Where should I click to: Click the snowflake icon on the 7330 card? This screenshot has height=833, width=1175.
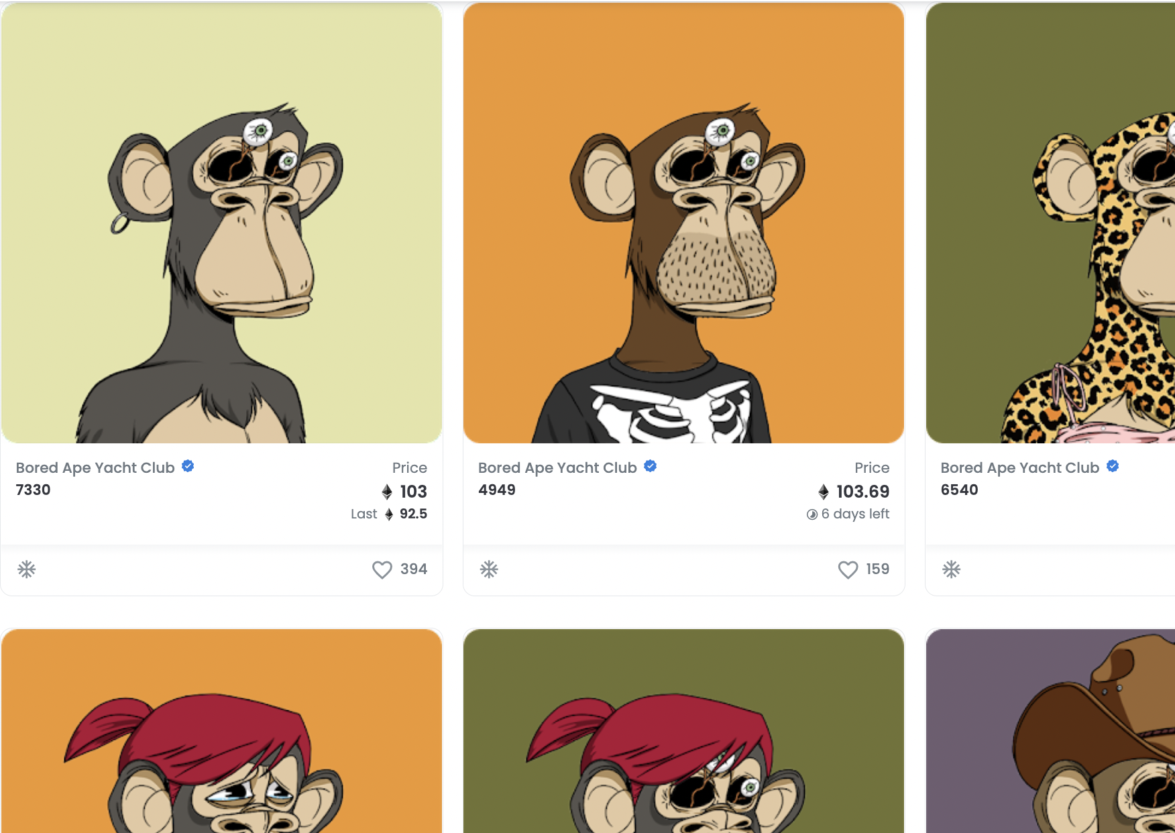click(x=27, y=569)
